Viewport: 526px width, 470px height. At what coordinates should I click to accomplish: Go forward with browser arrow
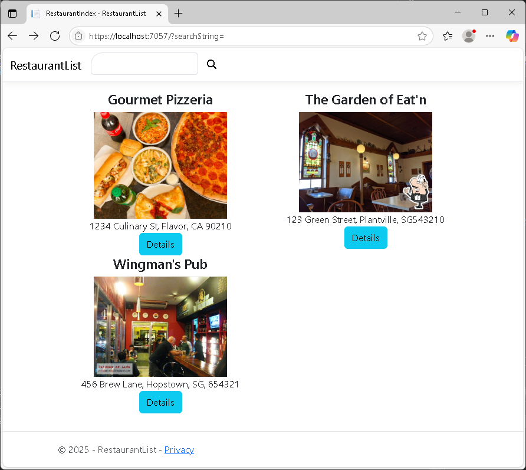[x=34, y=36]
